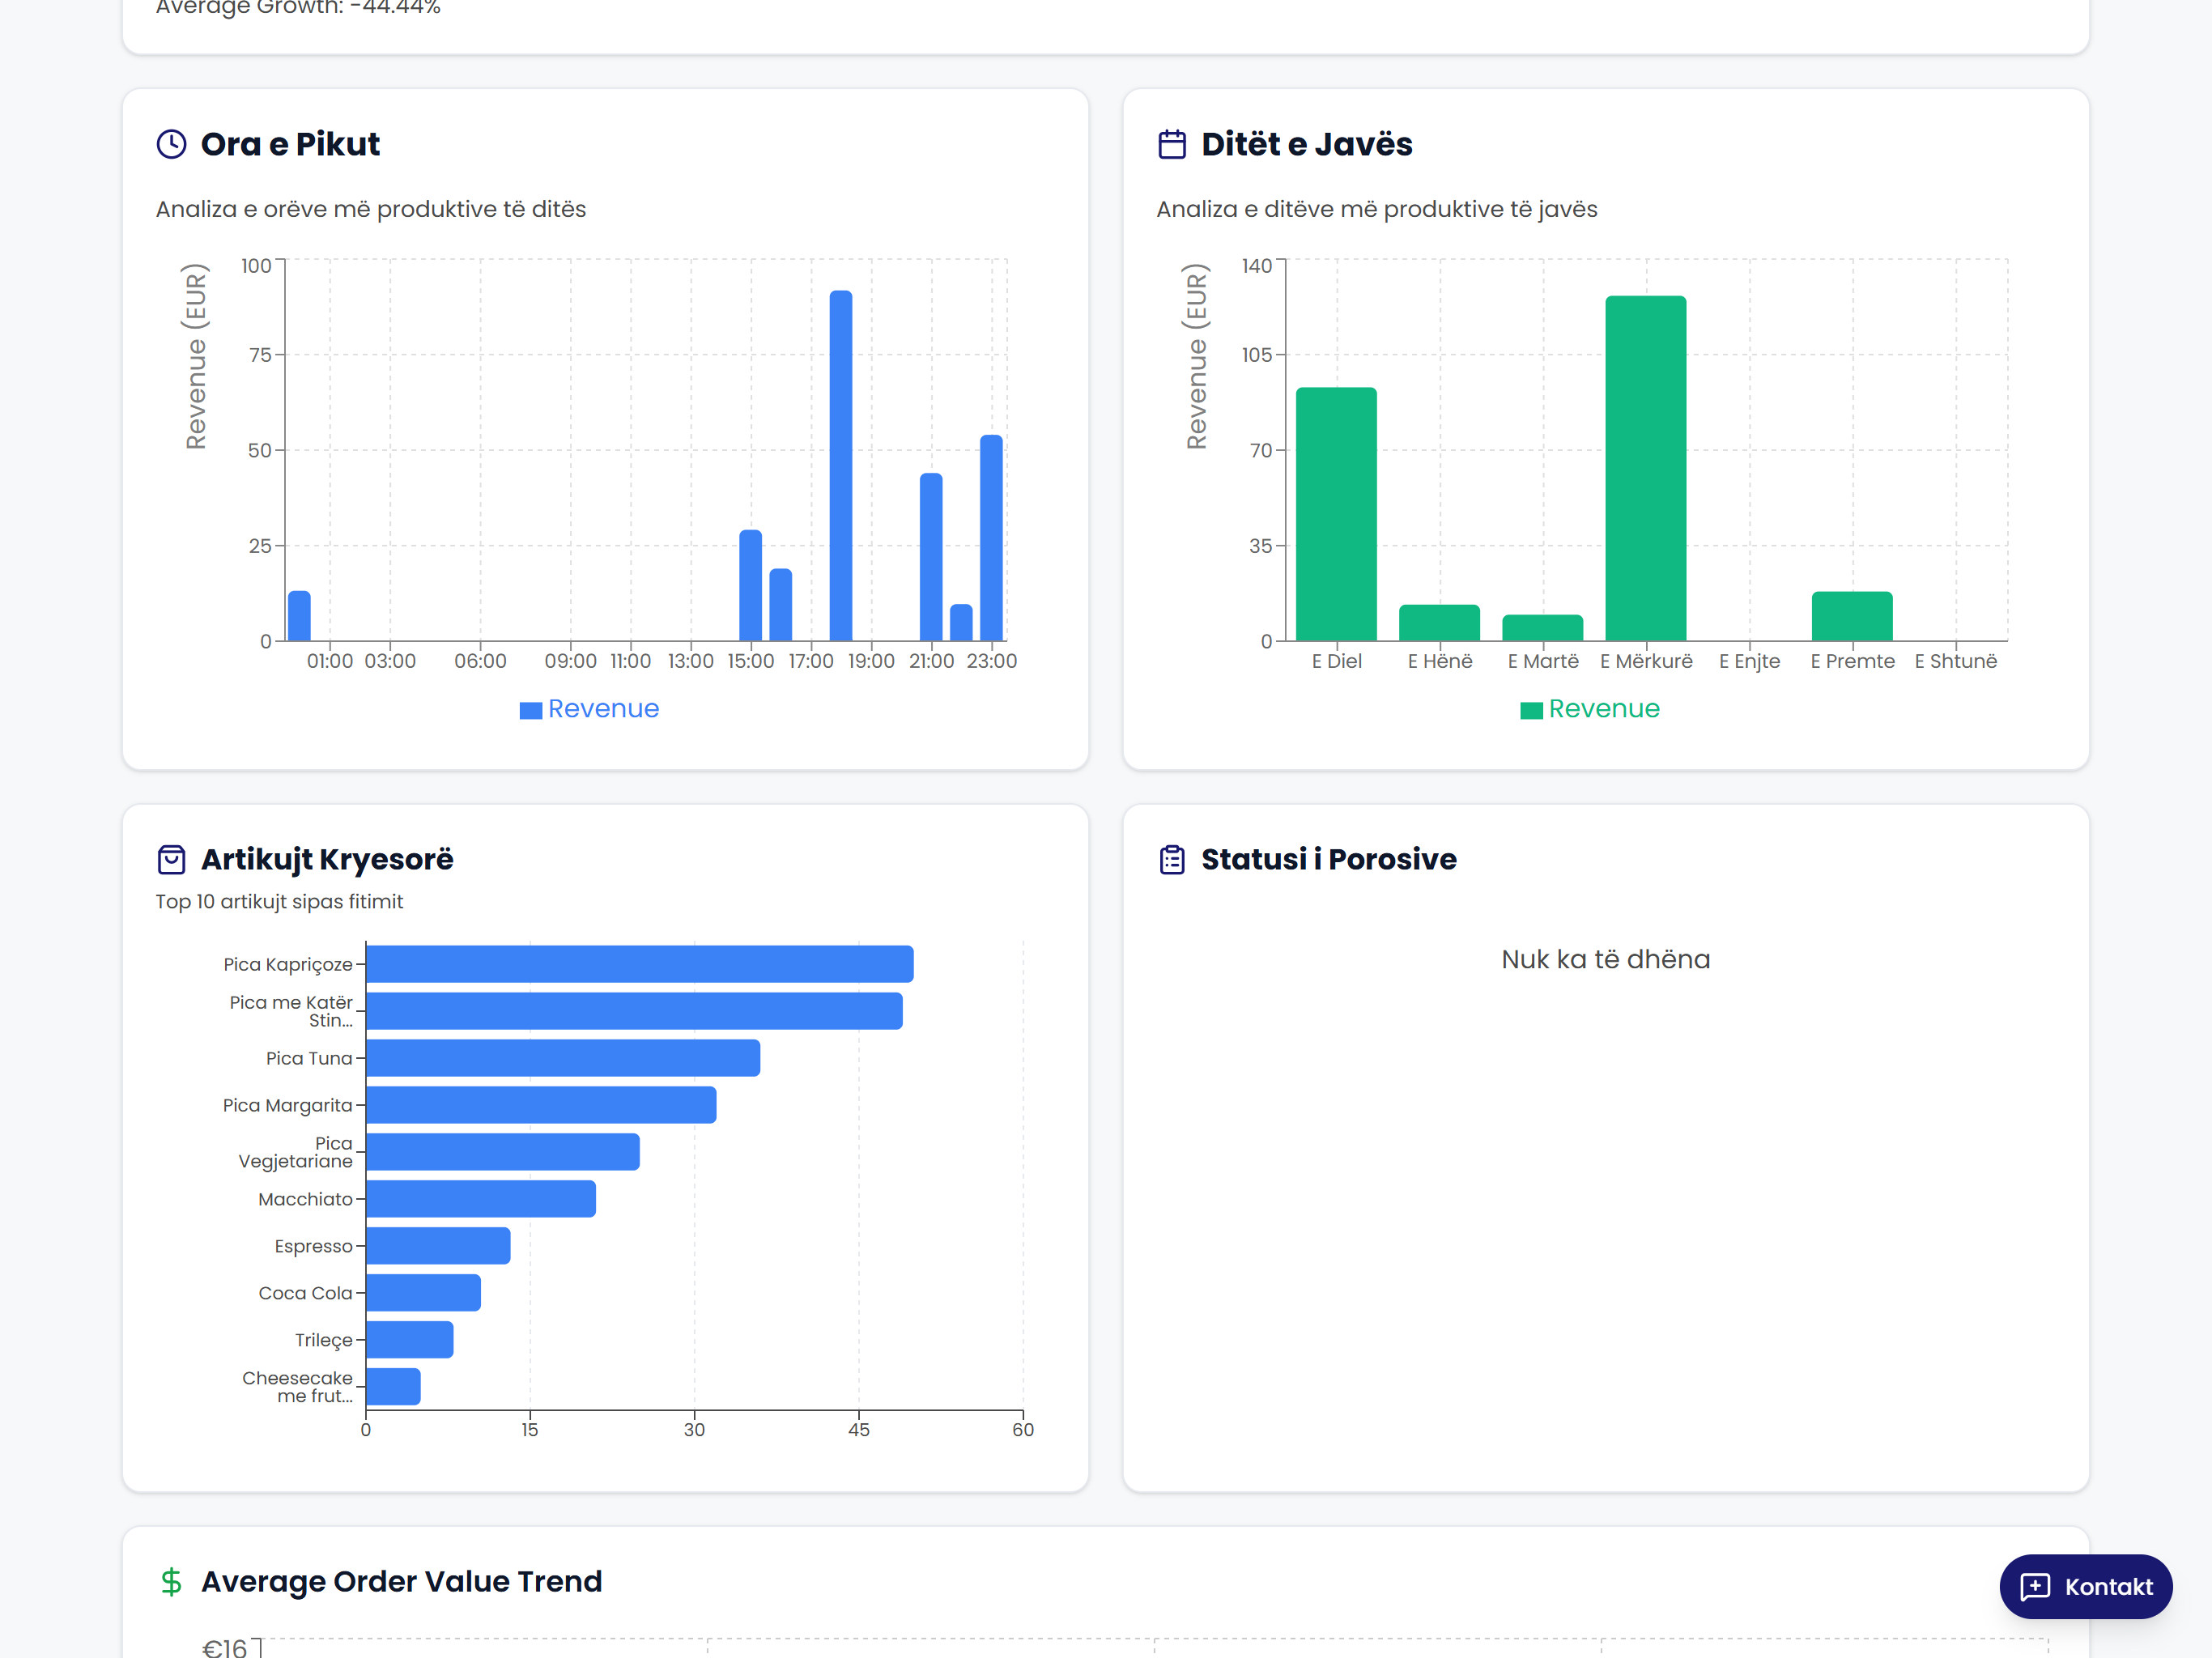
Task: Click the green dollar icon beside Average Order Value
Action: (x=171, y=1581)
